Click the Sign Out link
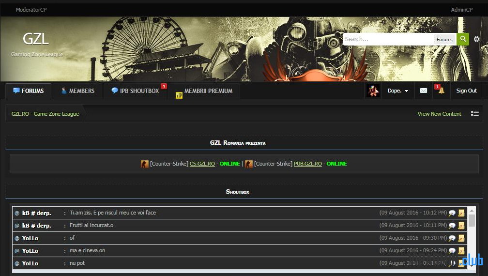This screenshot has height=276, width=488. [x=466, y=91]
